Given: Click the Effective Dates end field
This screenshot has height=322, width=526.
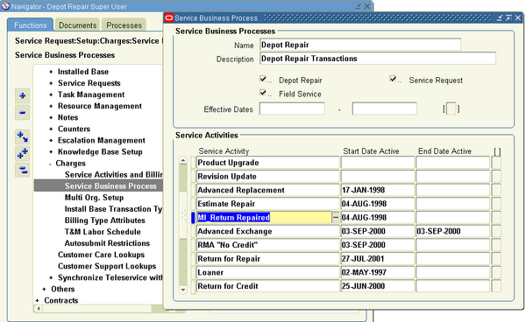Looking at the screenshot, I should click(385, 109).
